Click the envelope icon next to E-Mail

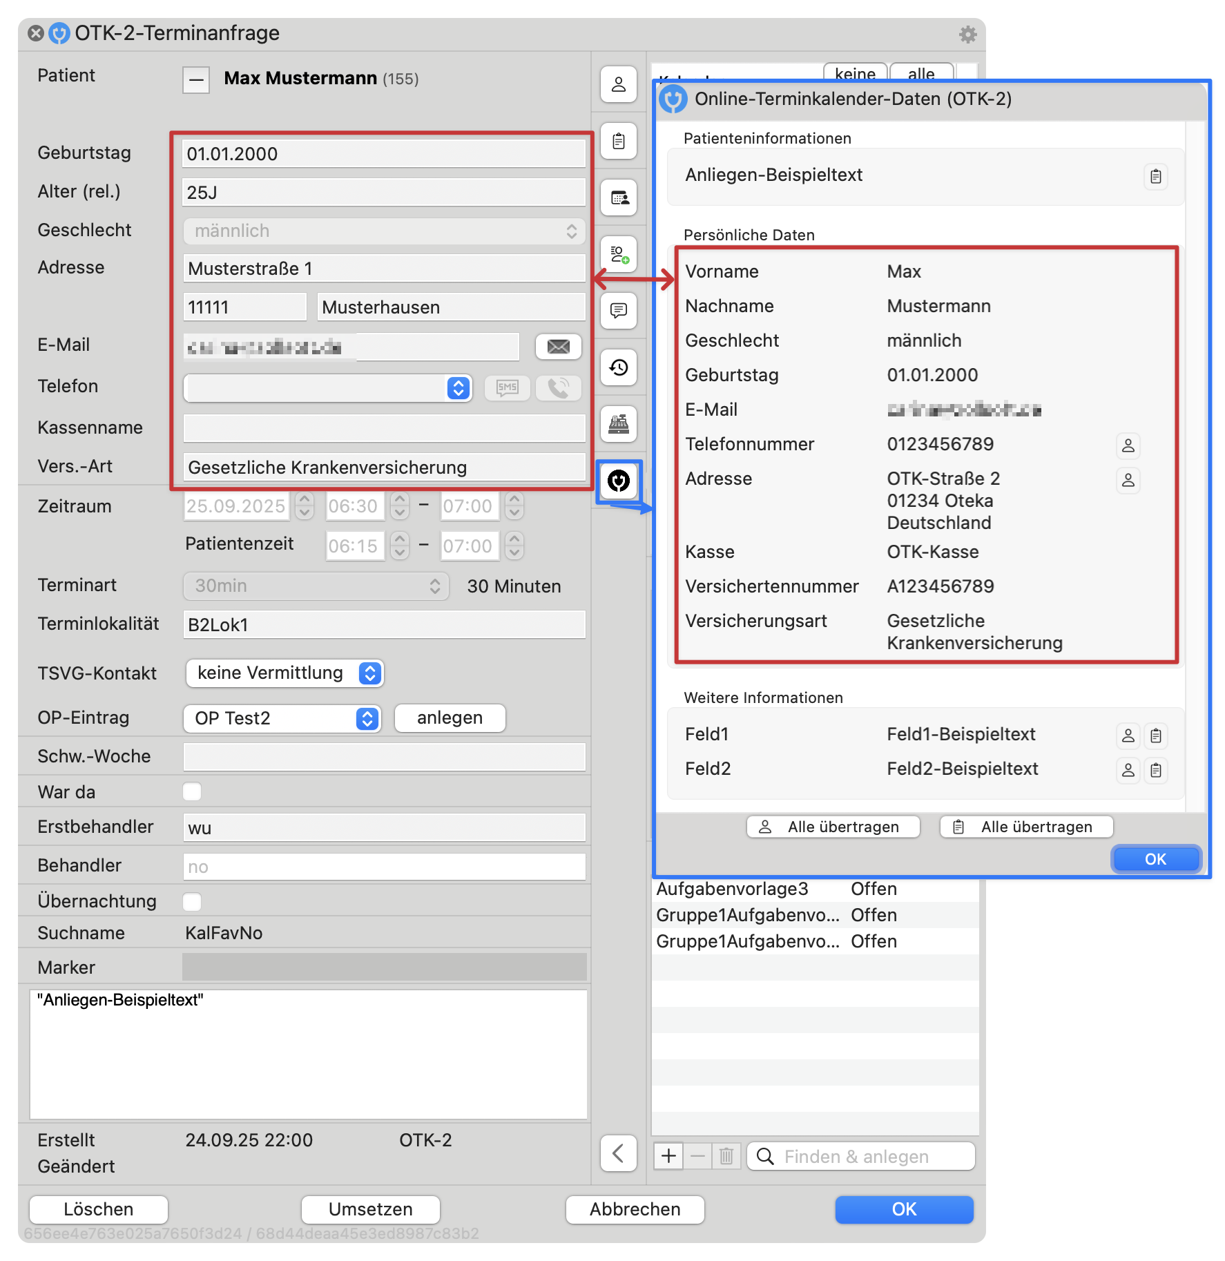pos(558,347)
